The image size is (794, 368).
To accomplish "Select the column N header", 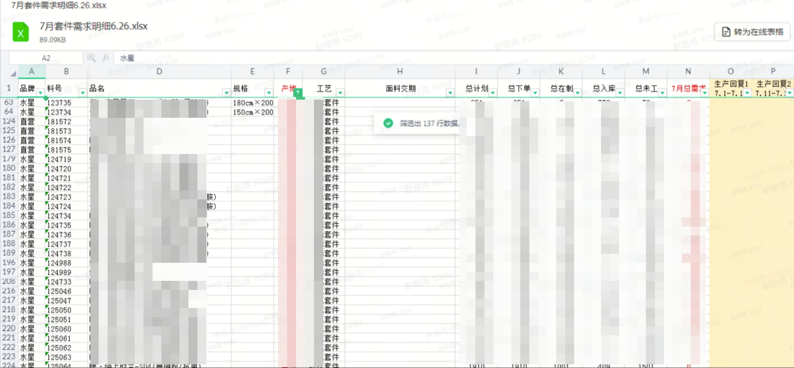I will [688, 72].
